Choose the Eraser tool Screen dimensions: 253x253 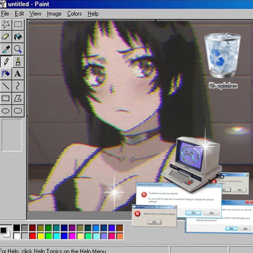[6, 37]
